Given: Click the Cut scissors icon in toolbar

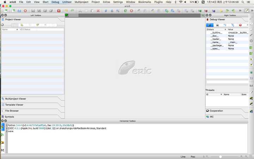Looking at the screenshot, I should coord(80,11).
